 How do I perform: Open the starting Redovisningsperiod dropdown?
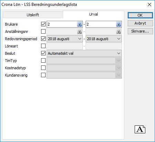click(65, 39)
